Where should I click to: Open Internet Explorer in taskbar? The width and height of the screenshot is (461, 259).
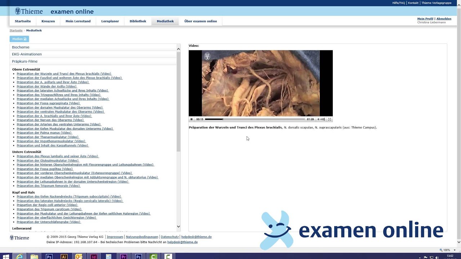19,256
